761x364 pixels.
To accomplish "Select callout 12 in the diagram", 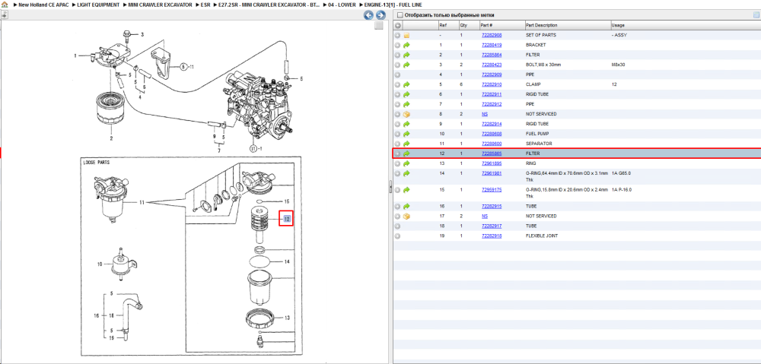I will pyautogui.click(x=288, y=219).
